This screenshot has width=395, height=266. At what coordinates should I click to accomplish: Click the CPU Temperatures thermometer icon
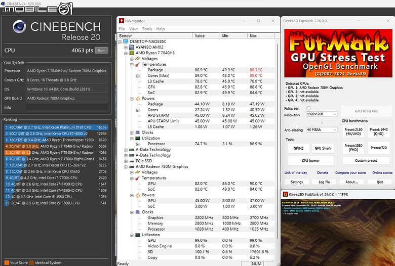pos(138,64)
